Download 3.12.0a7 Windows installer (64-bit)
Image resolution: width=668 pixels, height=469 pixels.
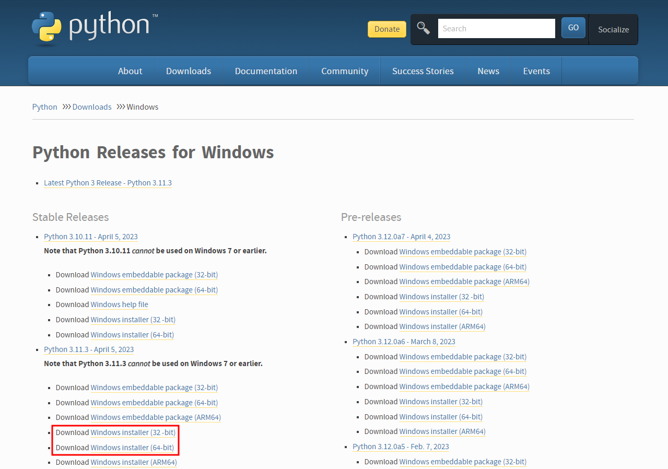pyautogui.click(x=441, y=312)
